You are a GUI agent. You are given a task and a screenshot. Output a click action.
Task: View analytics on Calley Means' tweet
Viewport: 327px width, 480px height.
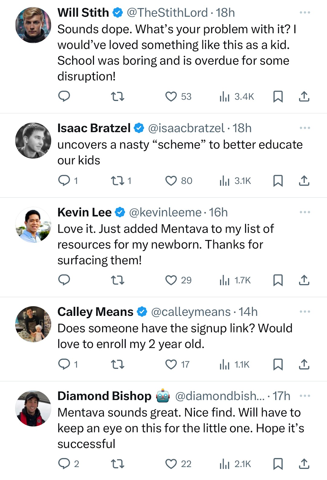point(225,365)
